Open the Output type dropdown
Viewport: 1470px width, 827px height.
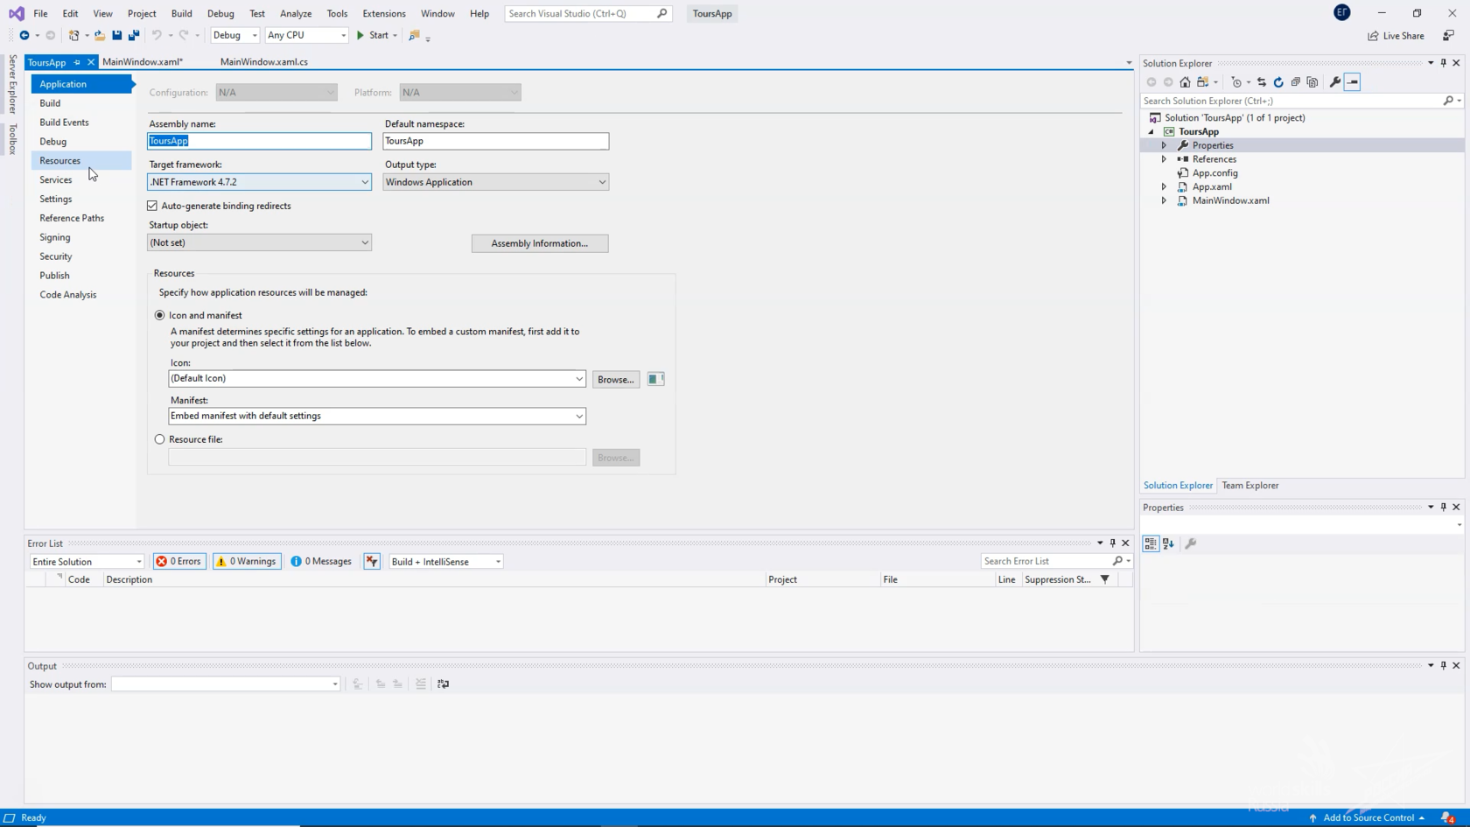[495, 182]
